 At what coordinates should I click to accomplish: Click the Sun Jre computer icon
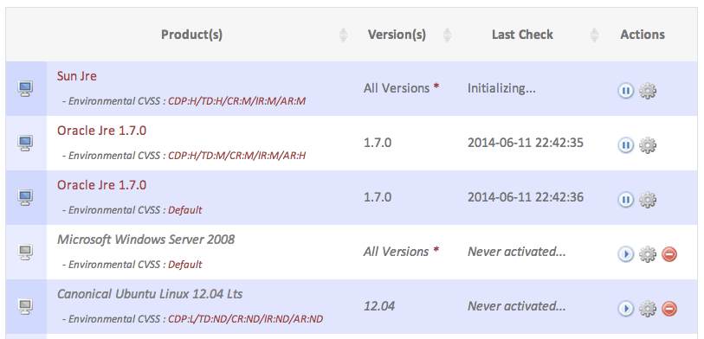tap(26, 88)
